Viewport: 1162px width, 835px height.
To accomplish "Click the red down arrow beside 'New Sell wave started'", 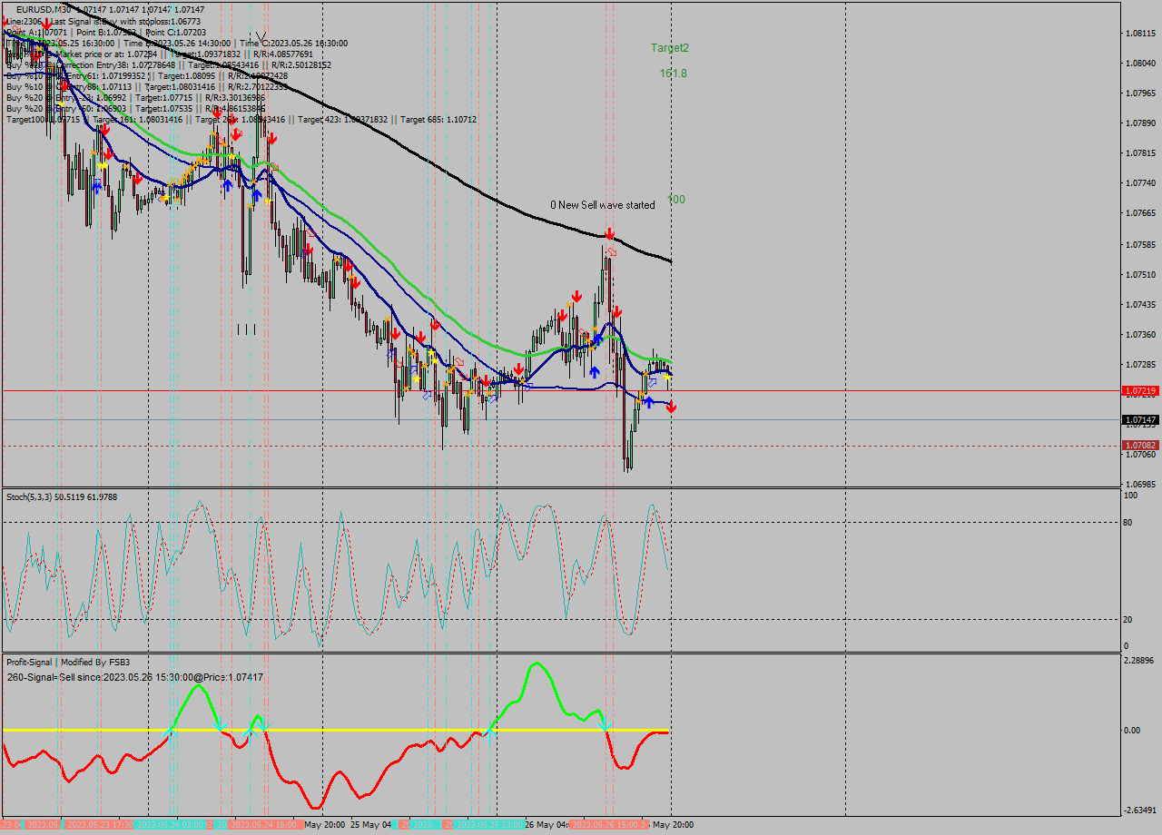I will click(610, 234).
